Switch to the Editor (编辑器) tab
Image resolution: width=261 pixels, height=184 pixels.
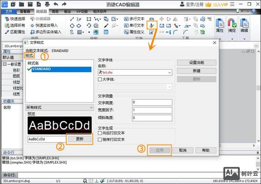[42, 11]
